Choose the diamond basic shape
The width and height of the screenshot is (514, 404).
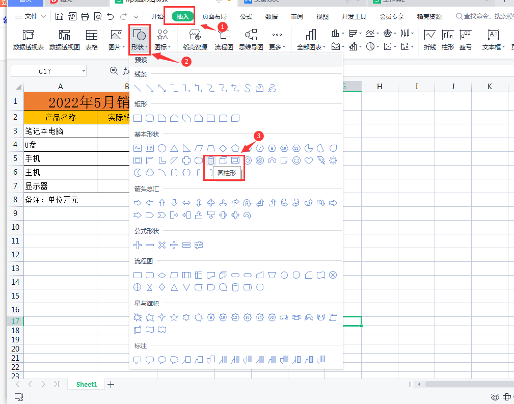coord(223,148)
